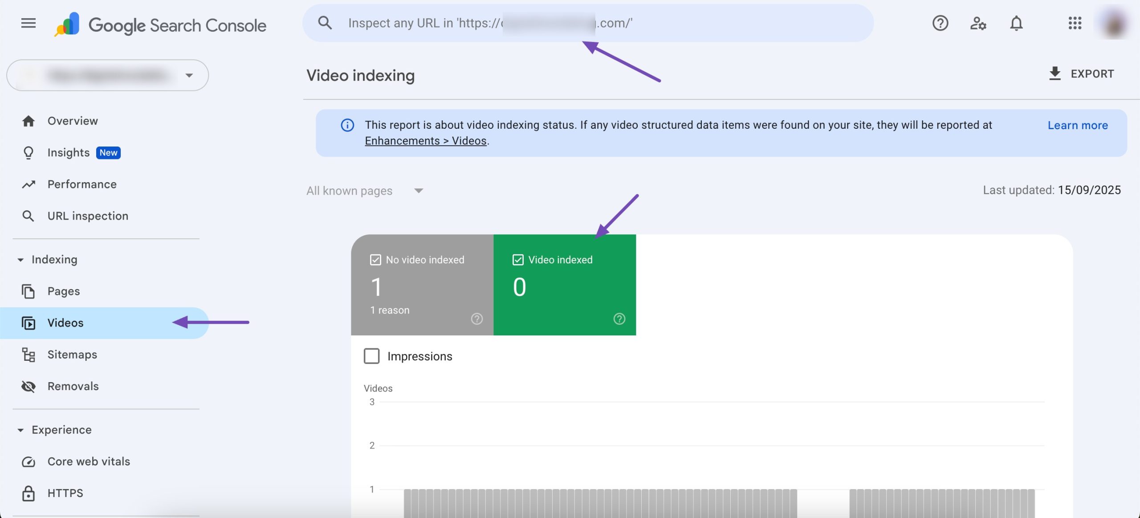The height and width of the screenshot is (518, 1140).
Task: Open Users and settings icon
Action: click(978, 23)
